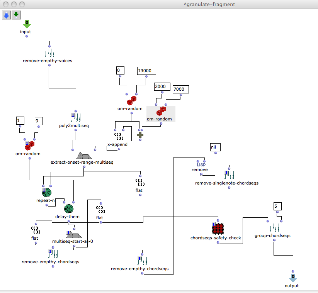Viewport: 318px width, 293px height.
Task: Click the value box containing 7000
Action: [181, 90]
